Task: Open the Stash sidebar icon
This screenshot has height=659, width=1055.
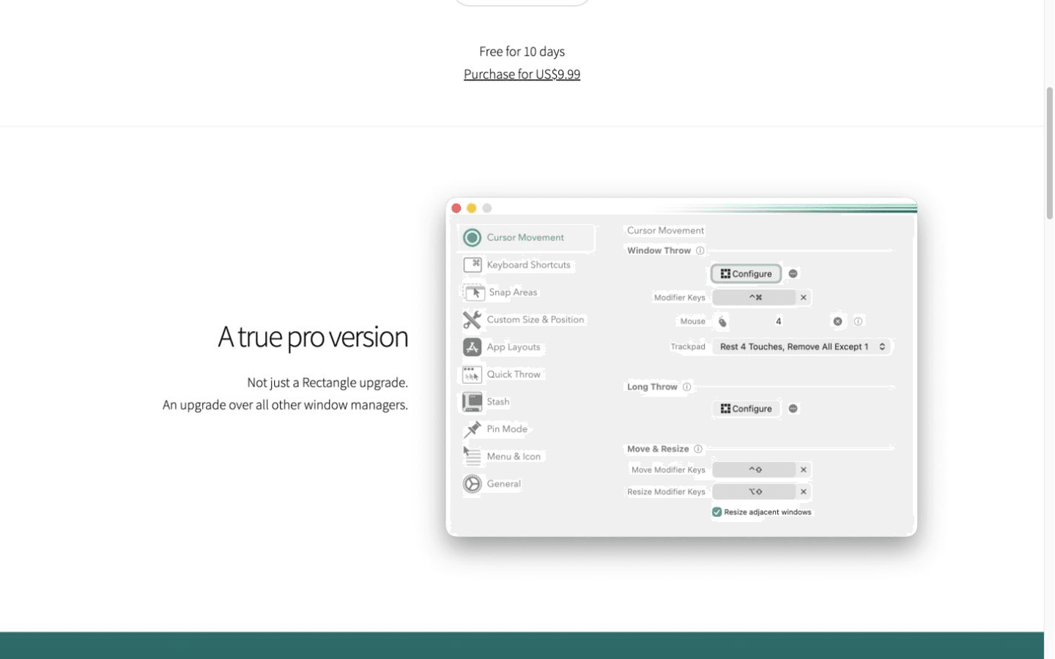Action: [473, 401]
